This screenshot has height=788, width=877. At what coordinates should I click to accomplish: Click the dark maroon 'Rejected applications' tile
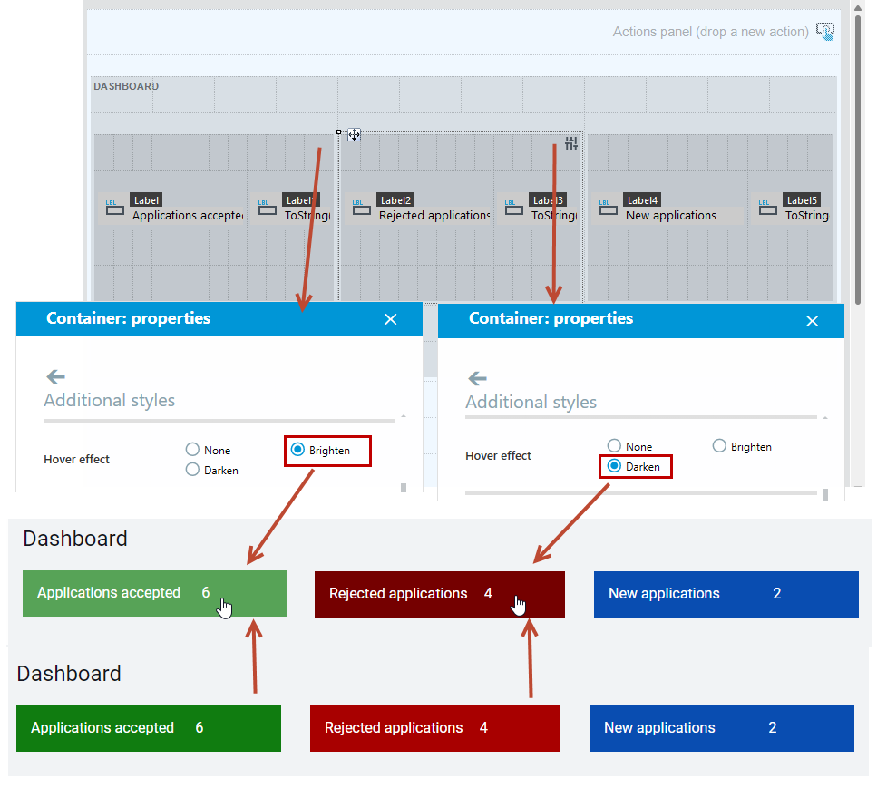(x=440, y=595)
